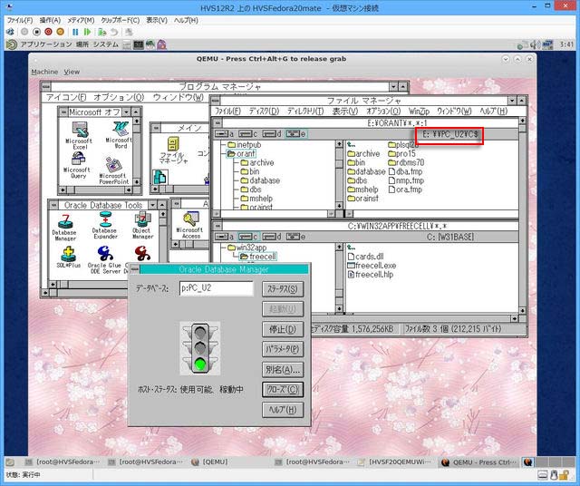Open the Machine menu in QEMU window

pyautogui.click(x=44, y=72)
